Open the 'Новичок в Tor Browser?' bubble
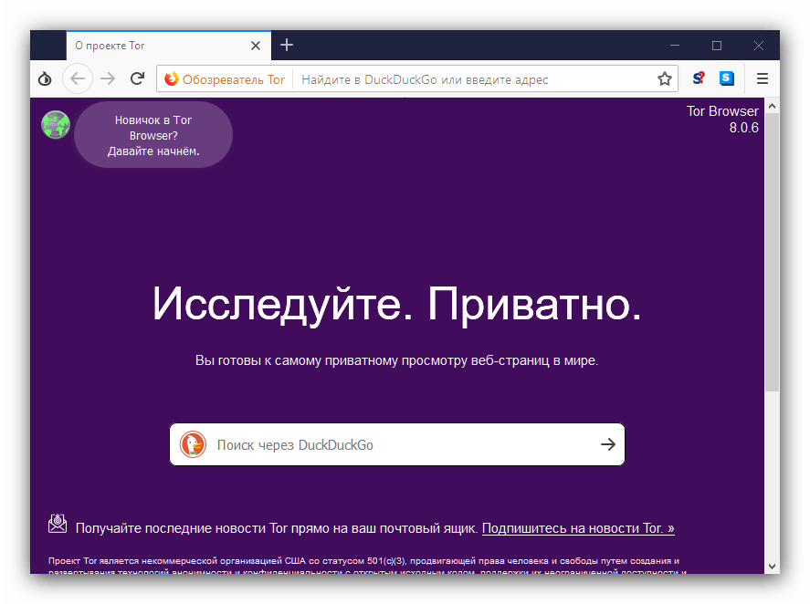Image resolution: width=810 pixels, height=604 pixels. click(153, 135)
